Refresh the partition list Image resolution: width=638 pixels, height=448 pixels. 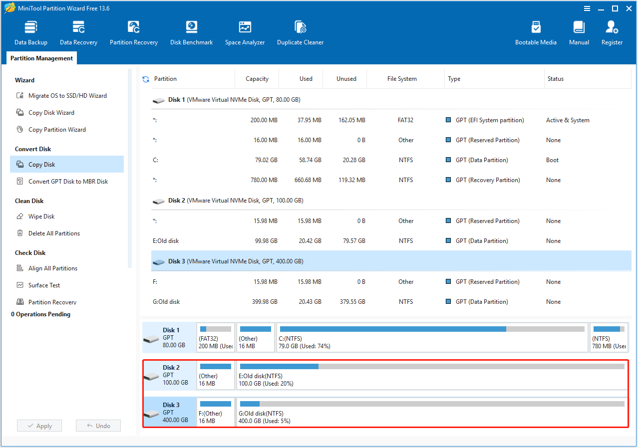pyautogui.click(x=146, y=79)
